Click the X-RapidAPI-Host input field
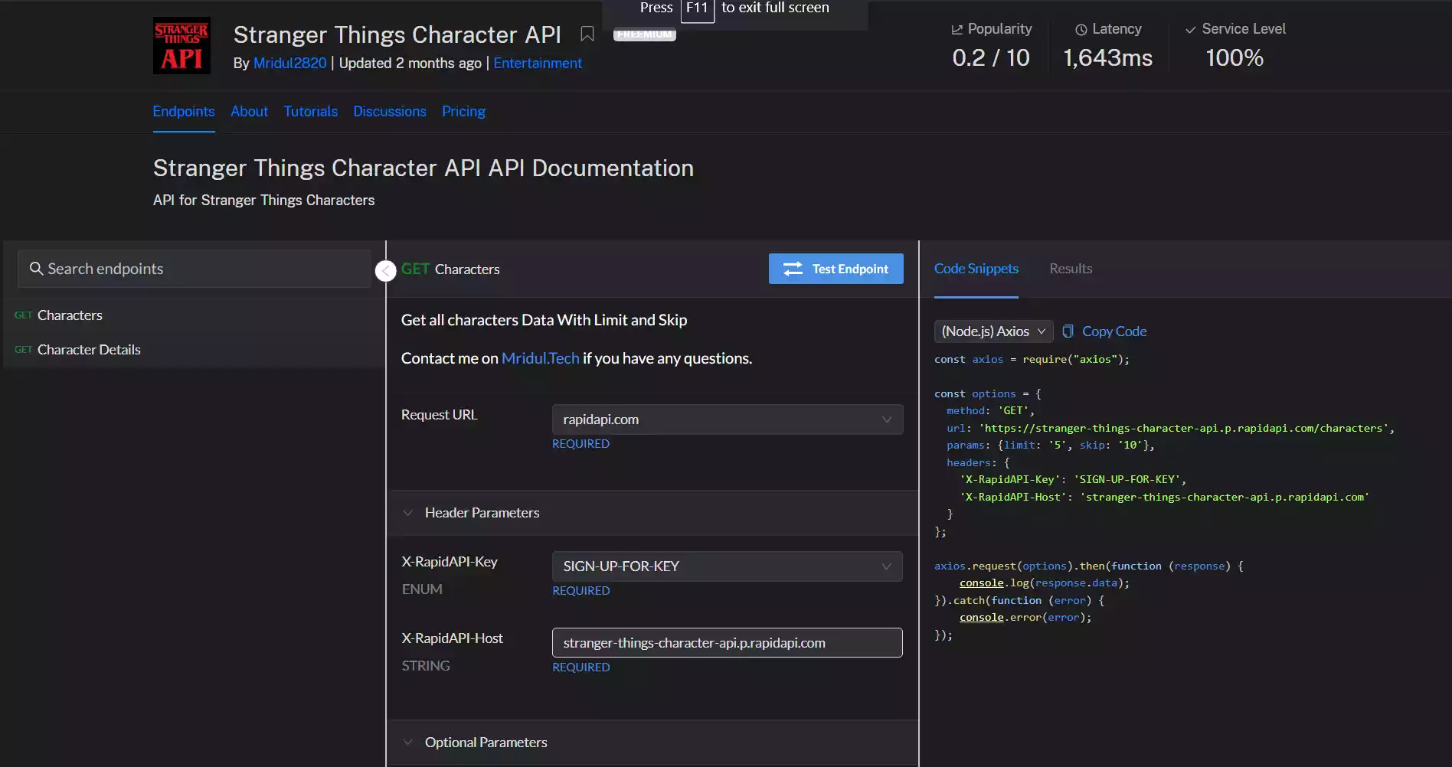Screen dimensions: 1452x767 tap(728, 643)
